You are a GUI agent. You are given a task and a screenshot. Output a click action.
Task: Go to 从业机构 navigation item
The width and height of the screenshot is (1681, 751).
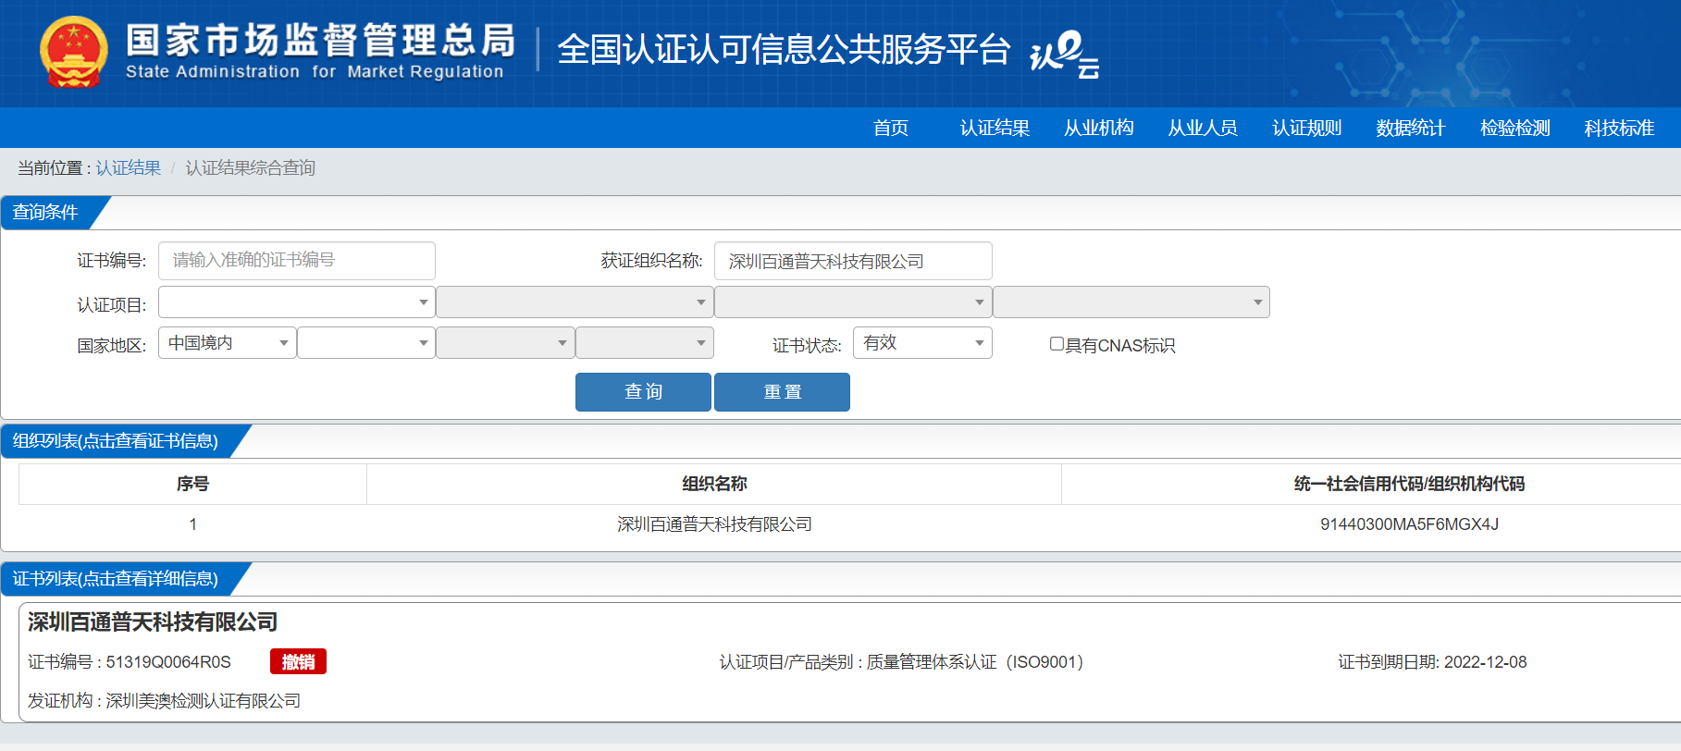pyautogui.click(x=1099, y=128)
